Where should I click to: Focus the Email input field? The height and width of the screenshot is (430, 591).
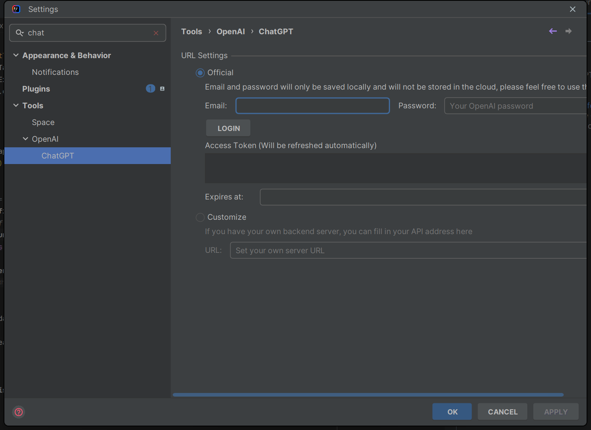pos(312,106)
